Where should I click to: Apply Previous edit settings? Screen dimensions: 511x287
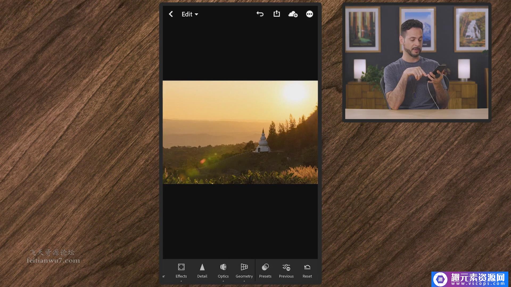click(x=286, y=271)
